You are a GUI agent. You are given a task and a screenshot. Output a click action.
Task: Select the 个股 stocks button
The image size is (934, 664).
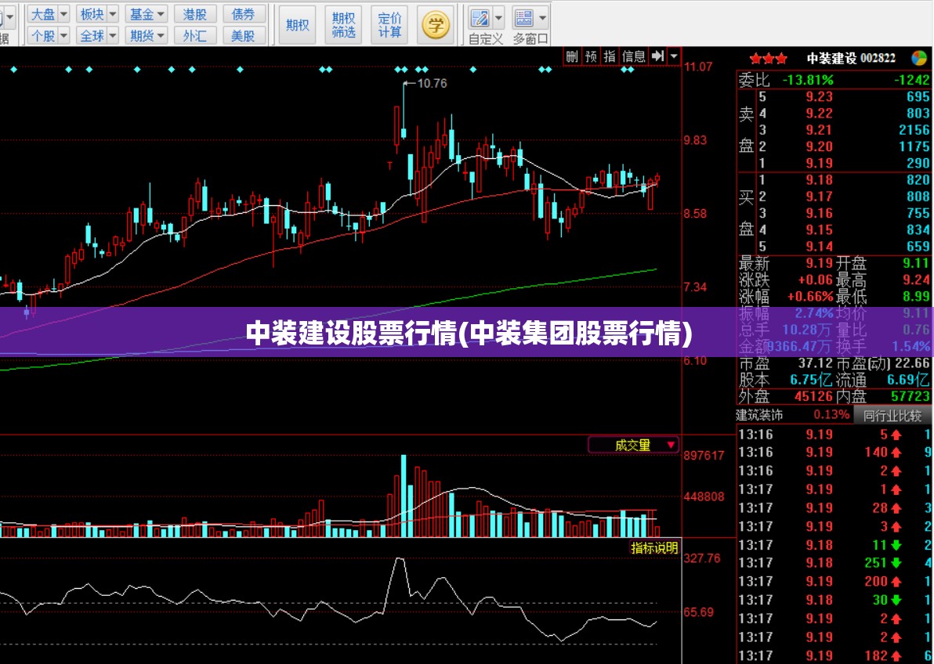(43, 36)
